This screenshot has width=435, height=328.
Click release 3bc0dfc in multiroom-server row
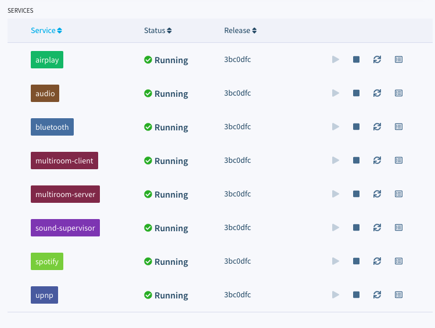point(238,194)
